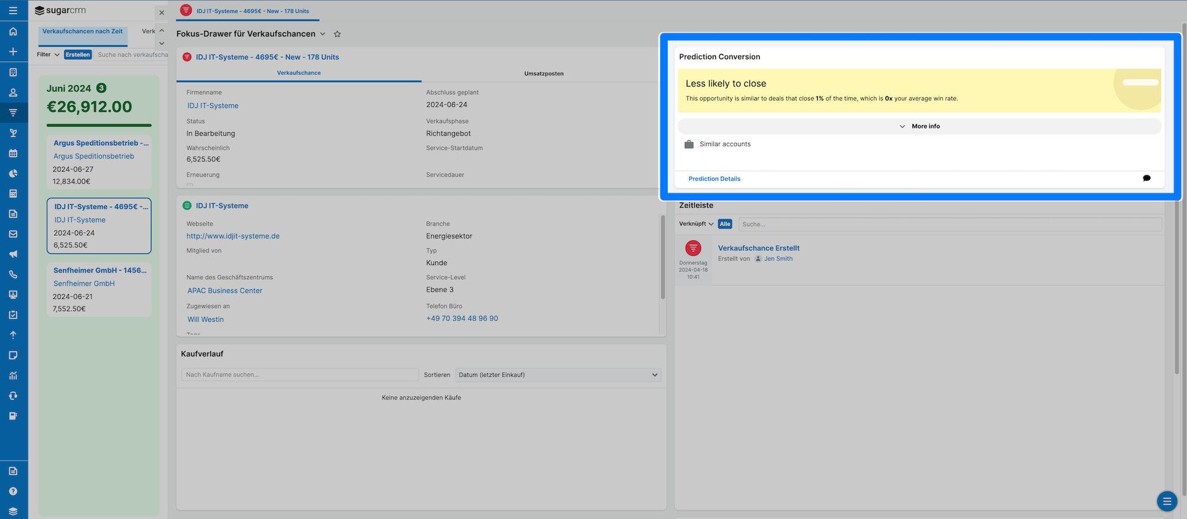1187x519 pixels.
Task: Open Fokus-Drawer für Verkaufschancen title dropdown
Action: tap(323, 34)
